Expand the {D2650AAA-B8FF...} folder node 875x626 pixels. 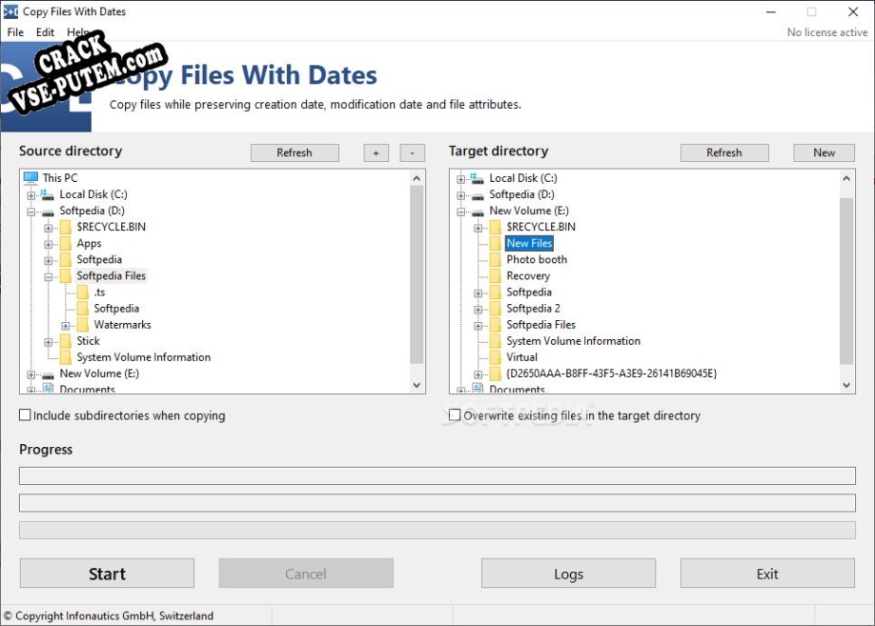pos(478,374)
